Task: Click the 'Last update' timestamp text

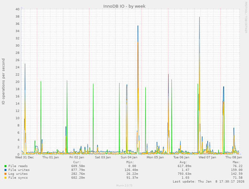Action: (209, 182)
